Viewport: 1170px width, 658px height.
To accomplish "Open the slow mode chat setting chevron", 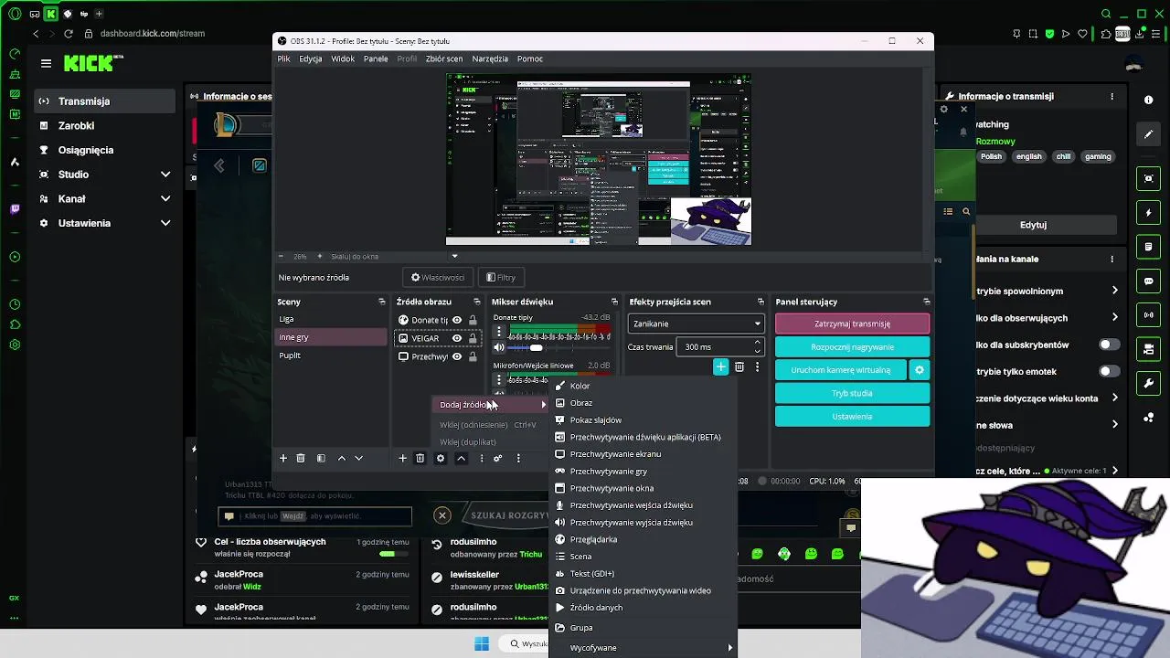I will pyautogui.click(x=1115, y=291).
